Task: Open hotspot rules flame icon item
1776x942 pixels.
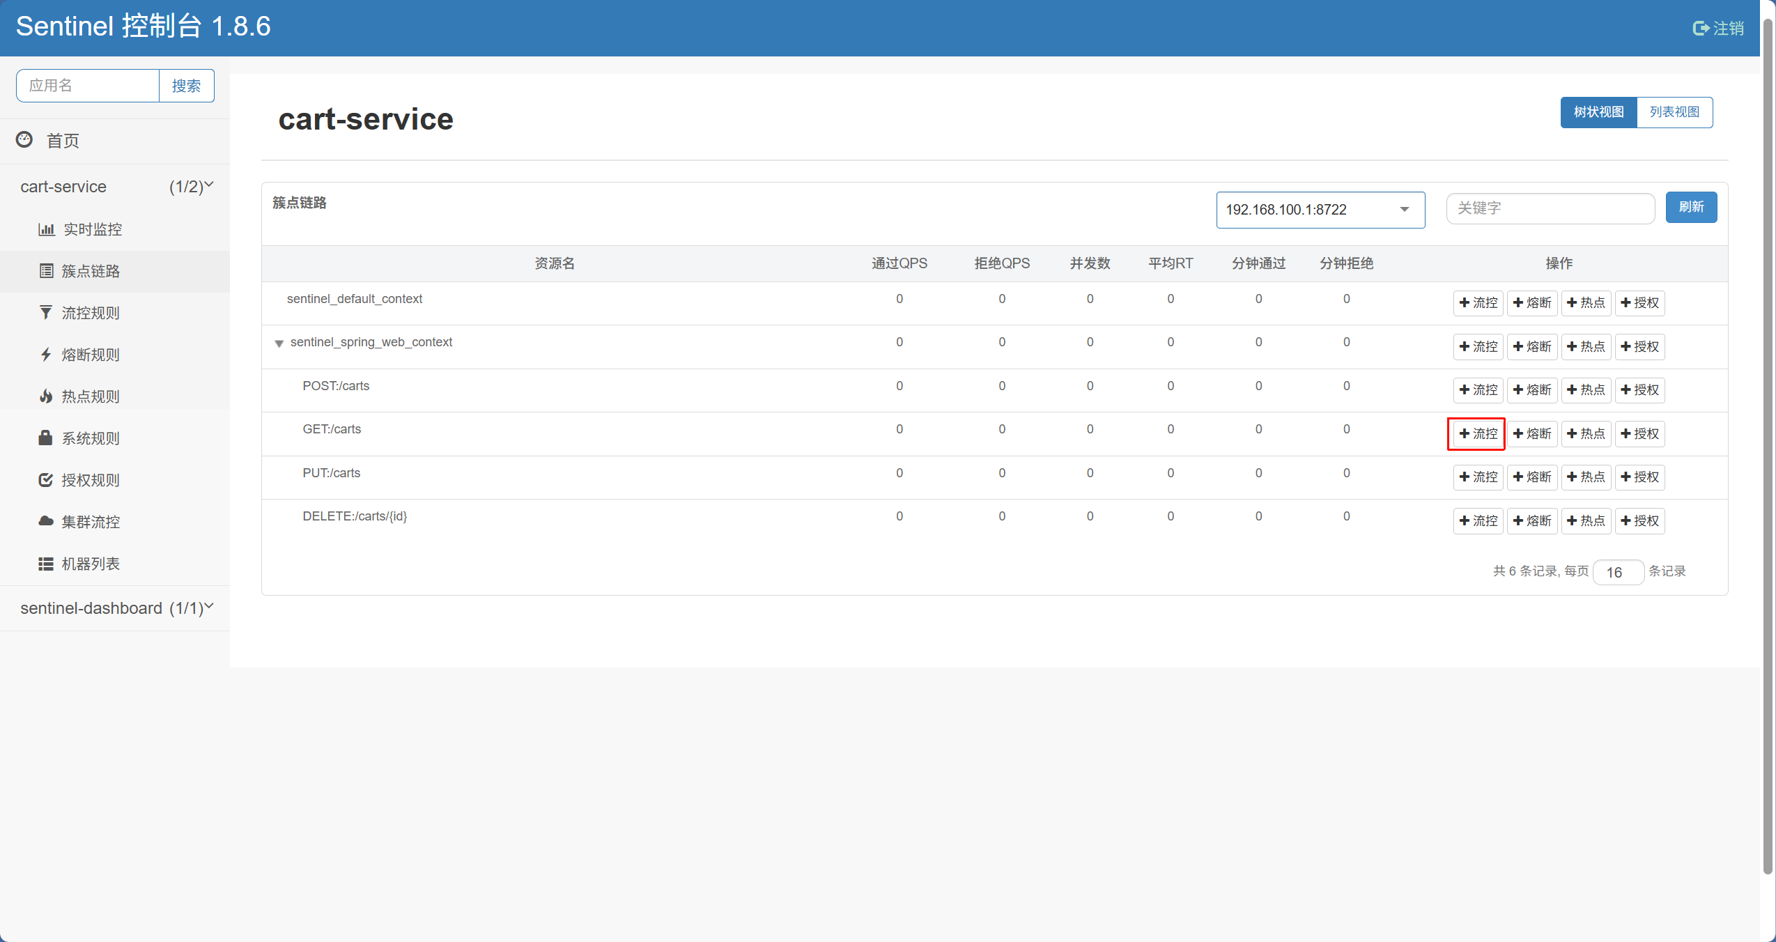Action: (x=46, y=396)
